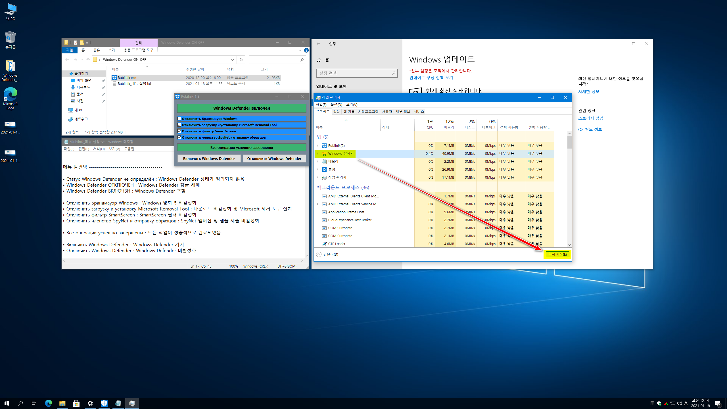This screenshot has height=409, width=727.
Task: Open the 옵션(O) menu in Task Manager
Action: point(336,105)
